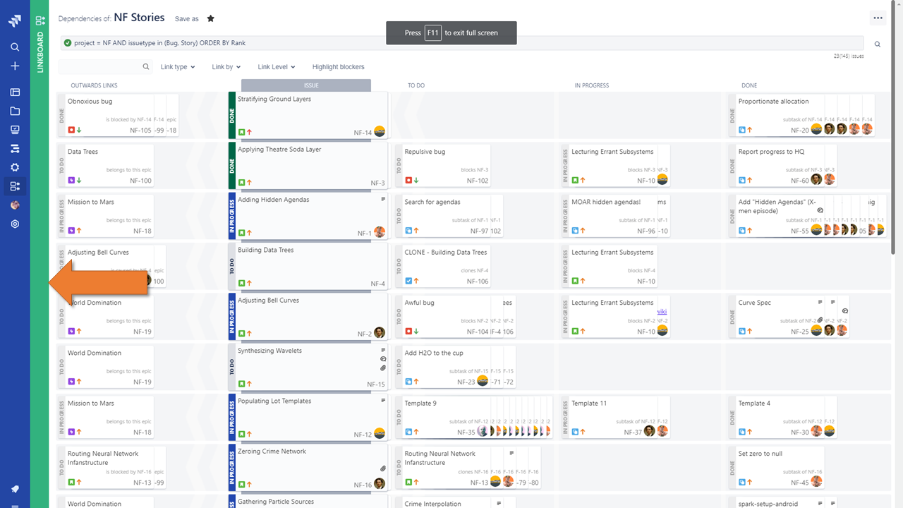Expand the Link by dropdown
This screenshot has height=508, width=903.
[226, 67]
